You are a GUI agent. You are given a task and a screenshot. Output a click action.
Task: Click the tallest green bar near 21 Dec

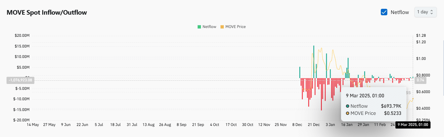pos(314,62)
